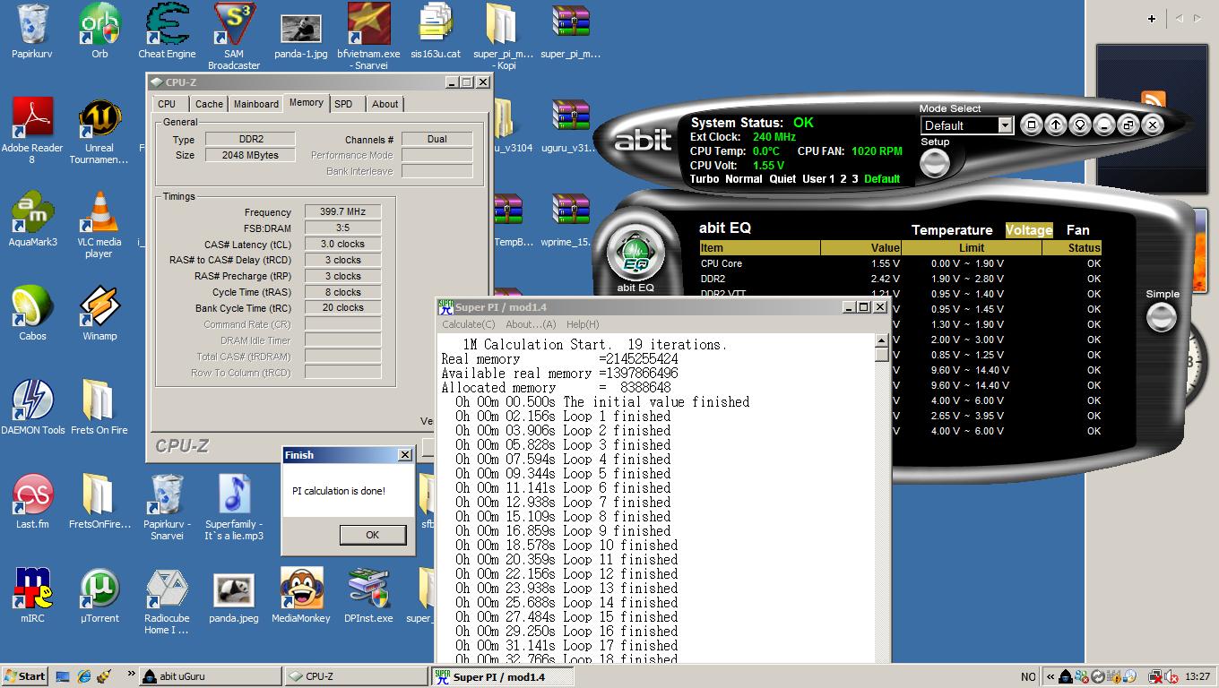Click the Setup button in abit uGuru
The width and height of the screenshot is (1219, 688).
935,162
